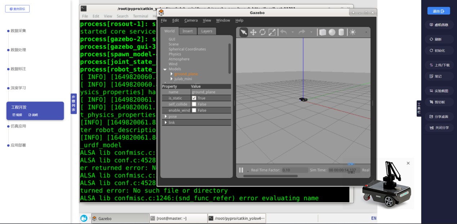Click the 分享桌面 share desktop button
The image size is (457, 224).
click(x=439, y=117)
